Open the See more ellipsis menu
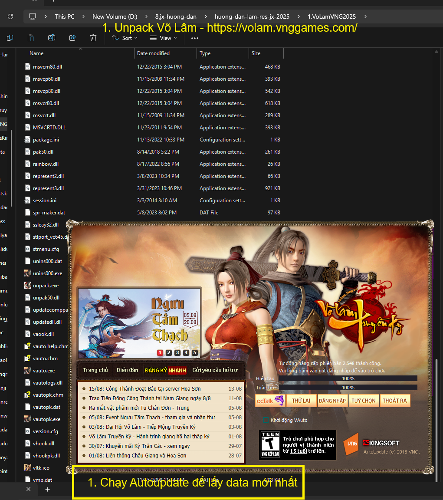The width and height of the screenshot is (443, 500). 195,38
